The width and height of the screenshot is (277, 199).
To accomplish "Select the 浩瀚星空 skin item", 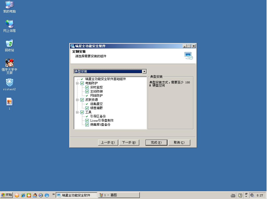I will pyautogui.click(x=96, y=104).
